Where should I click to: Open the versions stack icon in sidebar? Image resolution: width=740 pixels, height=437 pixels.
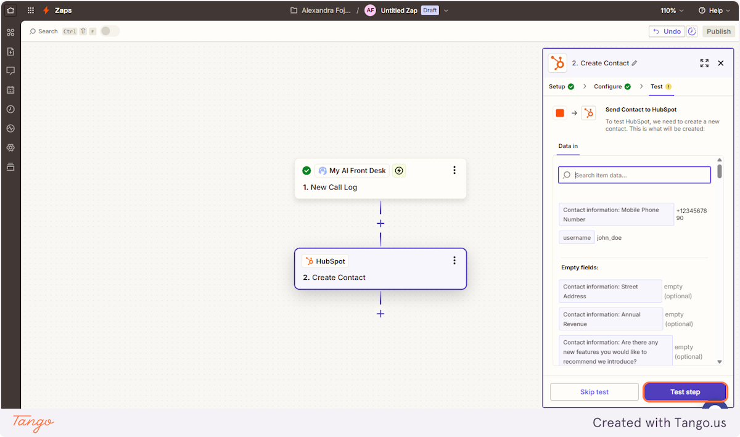pyautogui.click(x=10, y=167)
